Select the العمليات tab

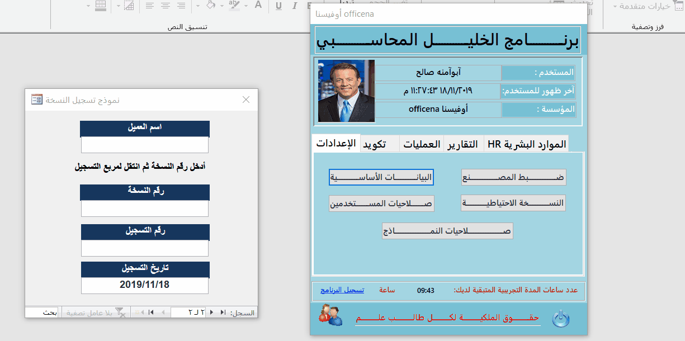421,144
